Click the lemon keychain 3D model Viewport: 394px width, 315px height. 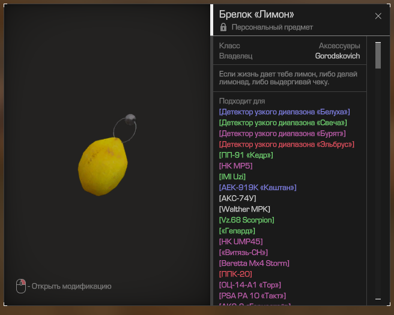(104, 167)
